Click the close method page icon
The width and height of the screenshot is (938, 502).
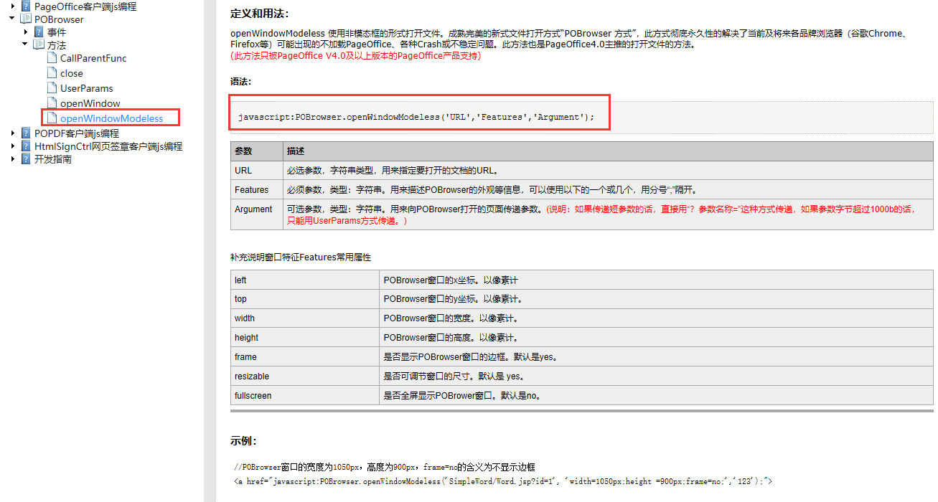click(x=52, y=72)
